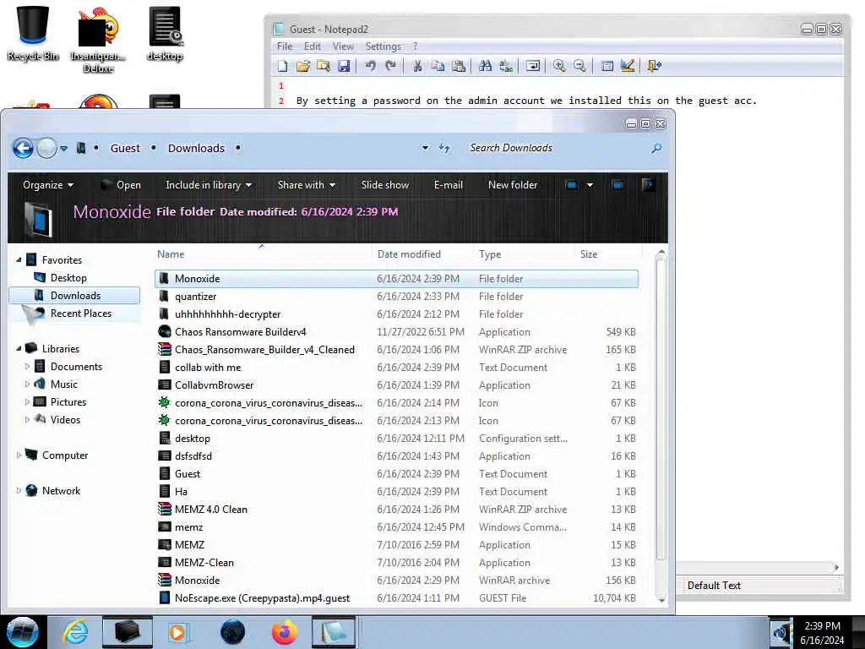Open the view options dropdown arrow
The image size is (865, 649).
[590, 185]
